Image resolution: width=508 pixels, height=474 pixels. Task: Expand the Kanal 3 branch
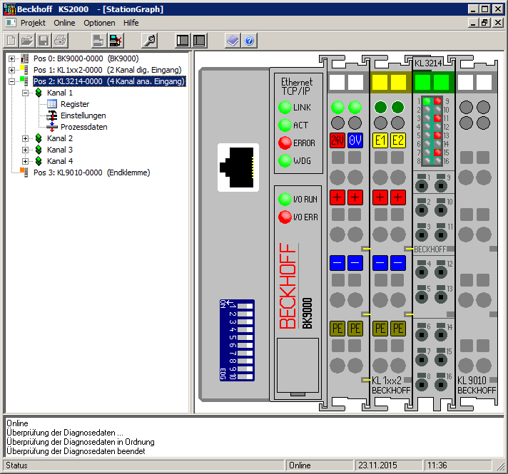pos(25,150)
